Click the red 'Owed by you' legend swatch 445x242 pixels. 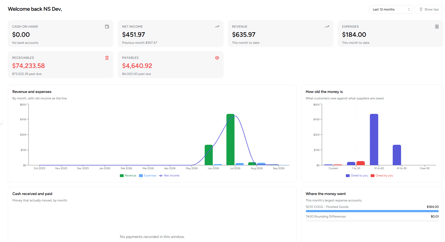[x=373, y=176]
